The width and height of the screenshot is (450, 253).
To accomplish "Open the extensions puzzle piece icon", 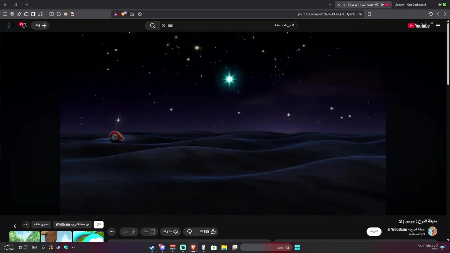I will point(59,14).
